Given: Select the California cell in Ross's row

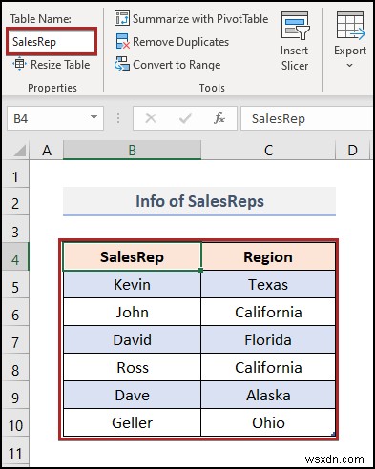Looking at the screenshot, I should (x=268, y=367).
